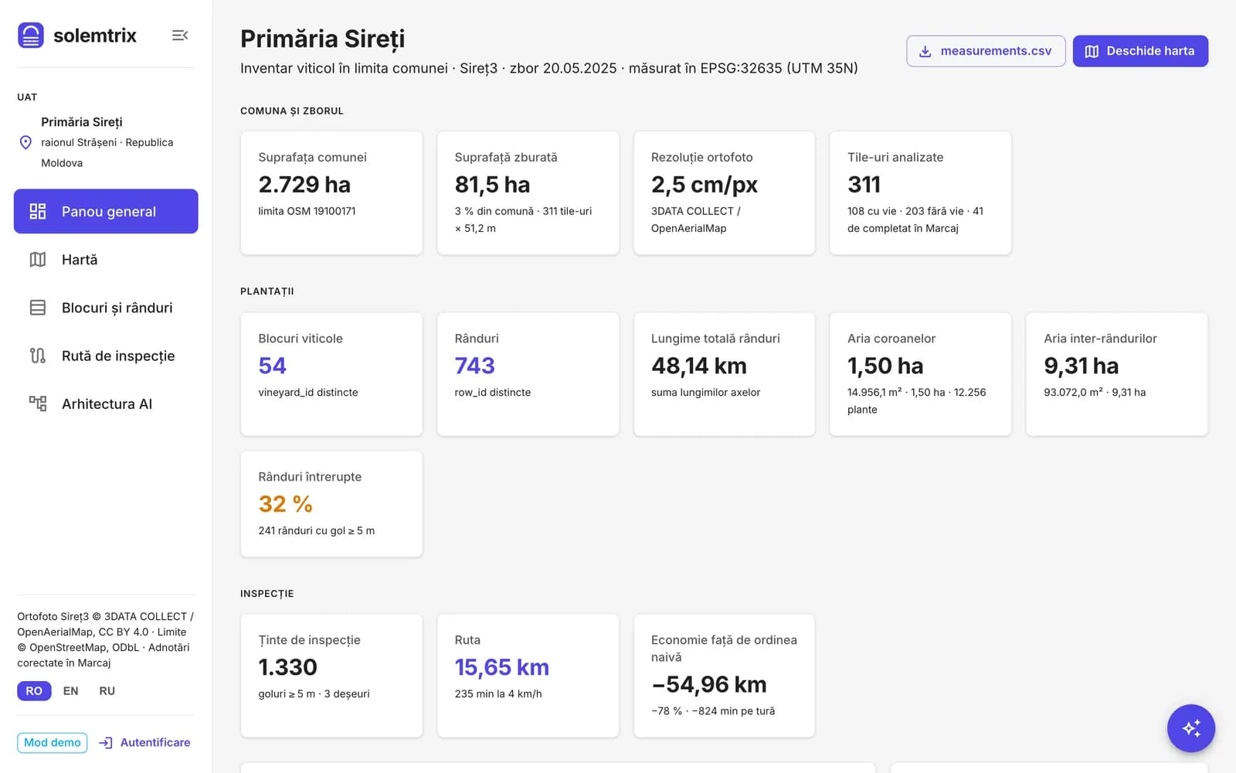
Task: Click the Primăria Sirești UAT name in sidebar
Action: [x=81, y=122]
